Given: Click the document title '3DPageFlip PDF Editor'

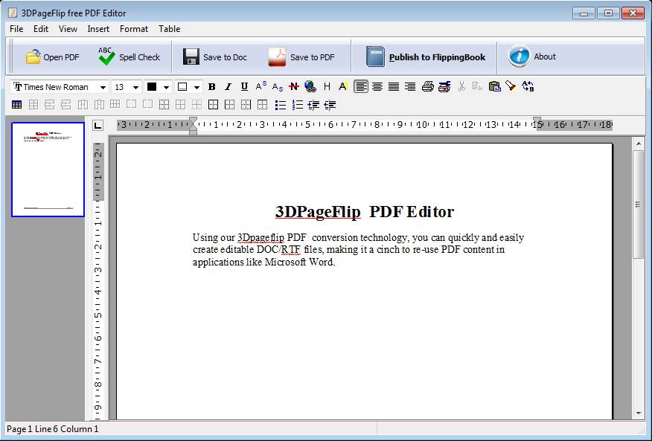Looking at the screenshot, I should (364, 211).
